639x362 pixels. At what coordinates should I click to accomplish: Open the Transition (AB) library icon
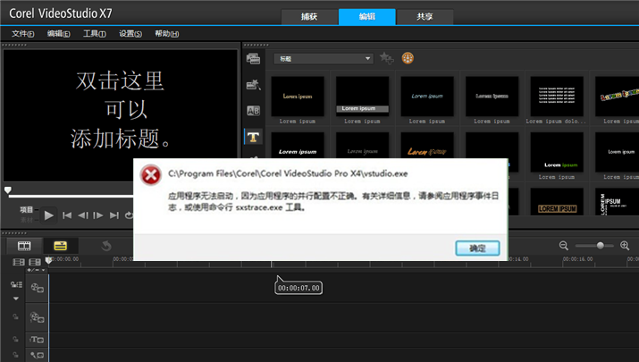pos(253,111)
